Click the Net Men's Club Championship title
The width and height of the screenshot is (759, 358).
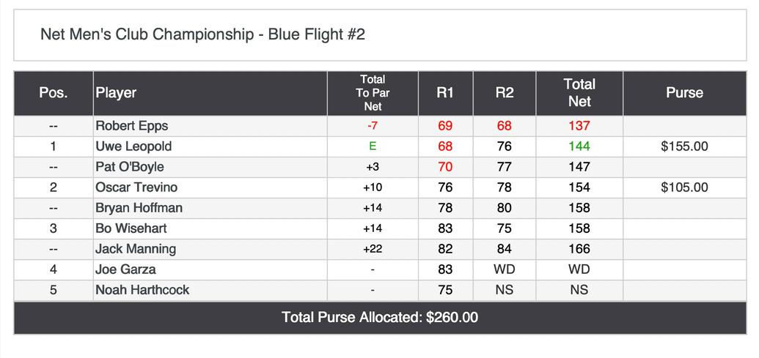point(202,35)
